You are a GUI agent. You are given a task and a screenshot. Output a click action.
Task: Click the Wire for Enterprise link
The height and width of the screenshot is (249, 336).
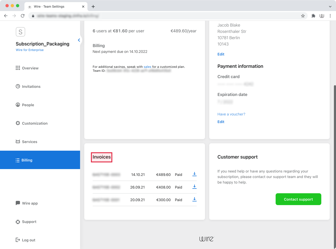(x=30, y=50)
